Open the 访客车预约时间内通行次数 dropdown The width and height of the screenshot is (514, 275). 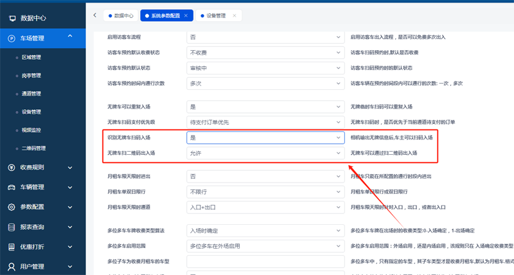265,84
